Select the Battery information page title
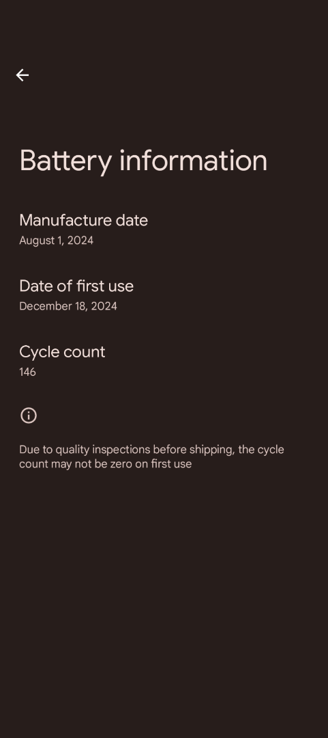328x738 pixels. click(x=143, y=161)
